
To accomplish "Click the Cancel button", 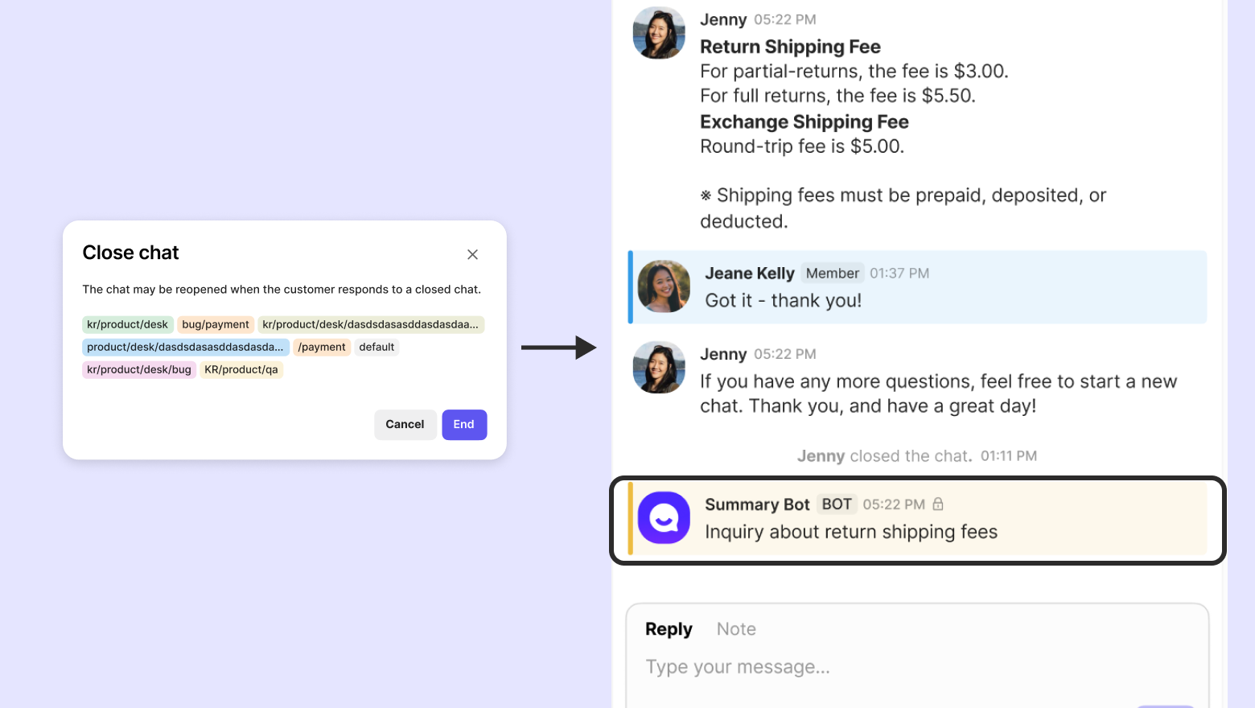I will [x=405, y=425].
